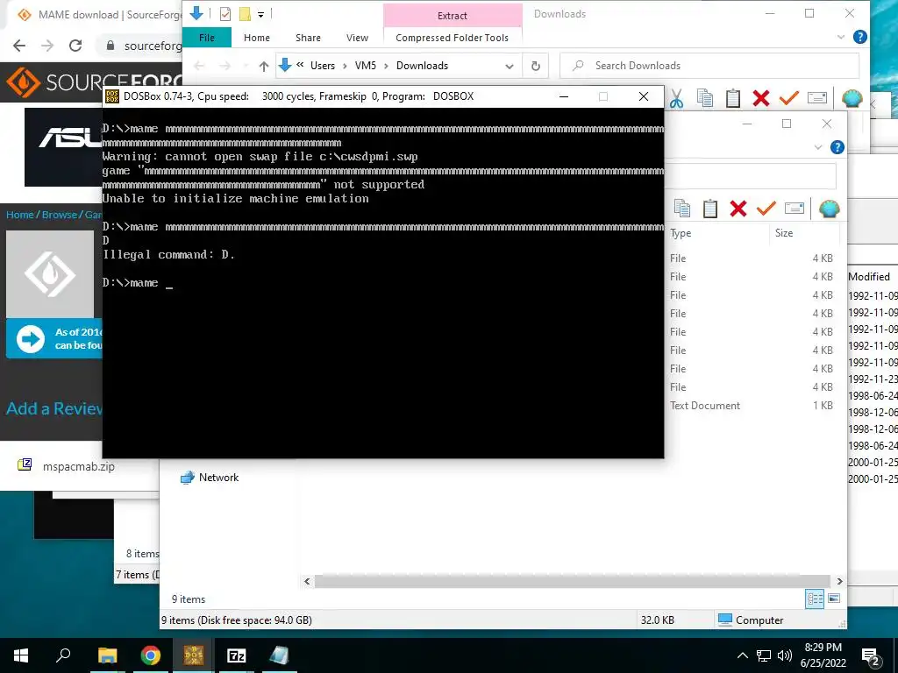Open the Windows Start menu
The height and width of the screenshot is (673, 898).
21,655
